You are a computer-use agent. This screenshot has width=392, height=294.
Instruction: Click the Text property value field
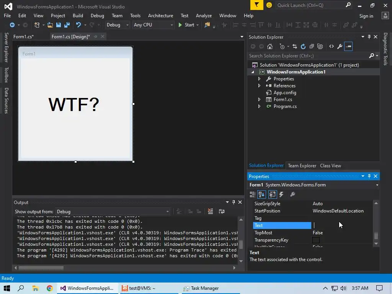pyautogui.click(x=342, y=225)
